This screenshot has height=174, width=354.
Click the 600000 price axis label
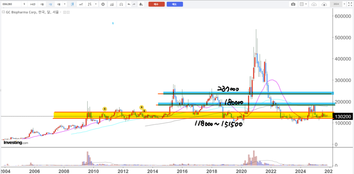coord(343,16)
